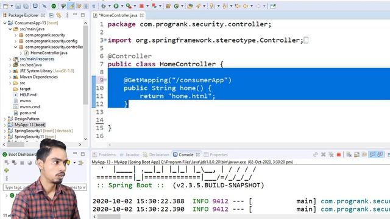This screenshot has height=219, width=390.
Task: Select the target folder
Action: pyautogui.click(x=25, y=89)
